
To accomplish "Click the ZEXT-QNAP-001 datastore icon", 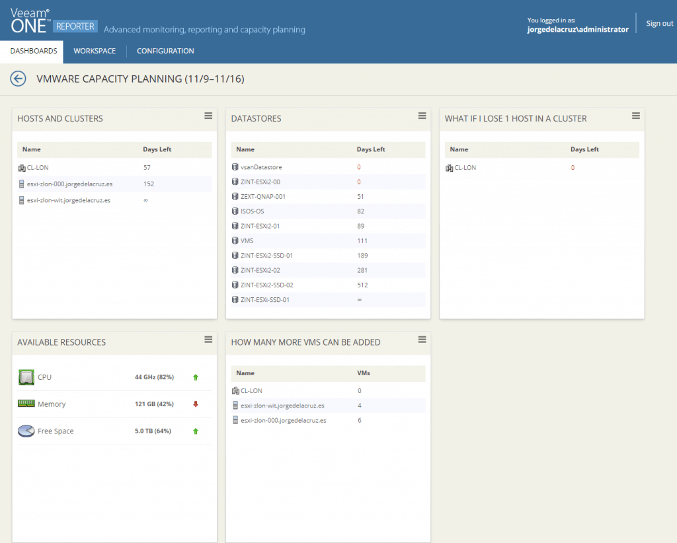I will [235, 196].
